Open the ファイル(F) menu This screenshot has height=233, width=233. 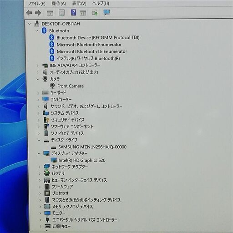(36, 4)
